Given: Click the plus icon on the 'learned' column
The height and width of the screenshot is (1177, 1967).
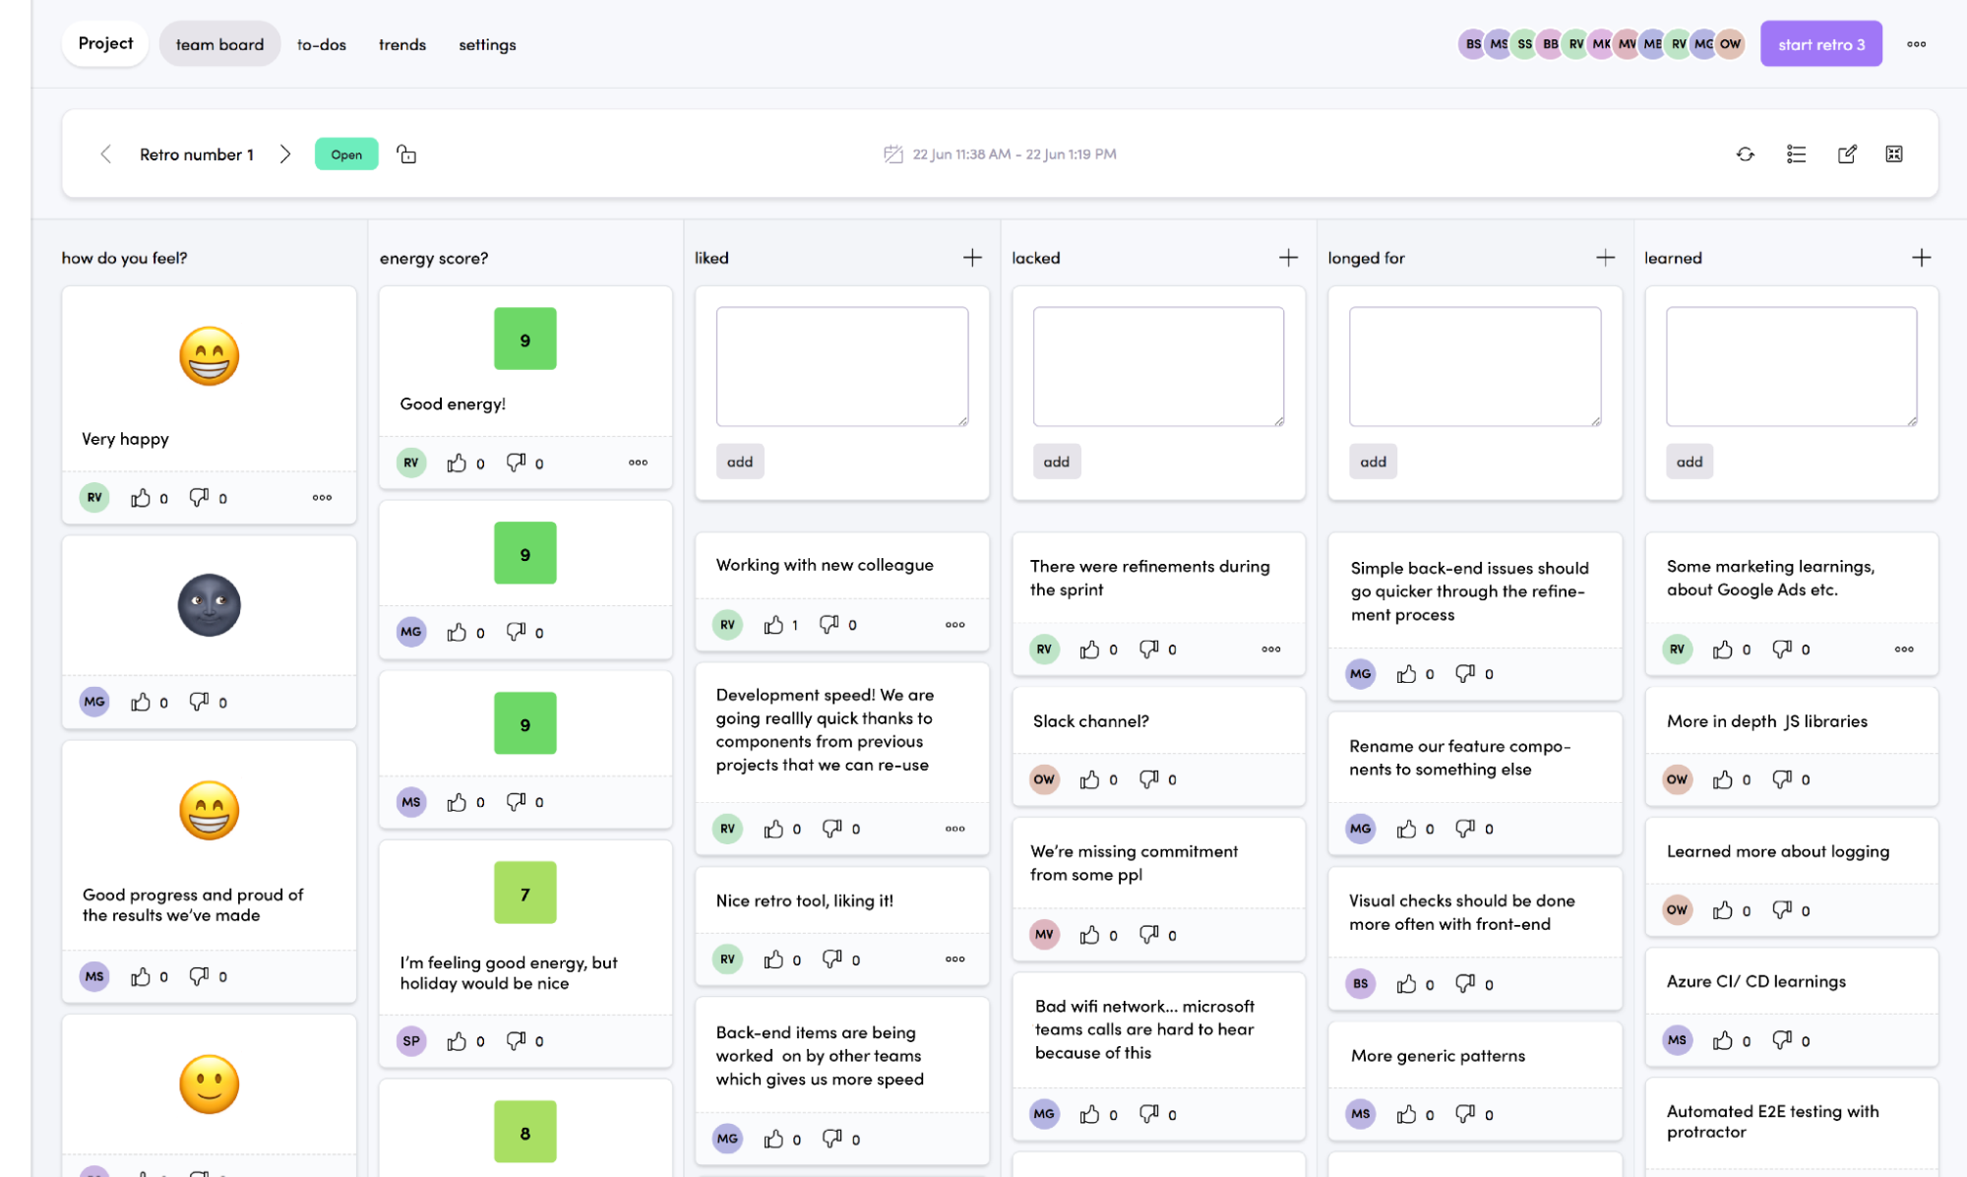Looking at the screenshot, I should pyautogui.click(x=1921, y=257).
